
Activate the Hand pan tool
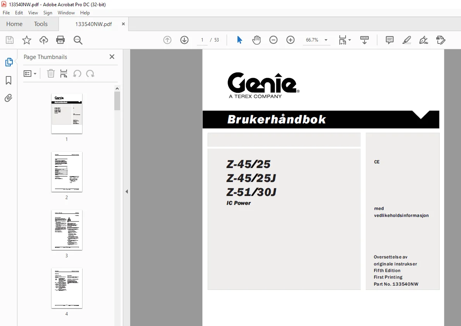pos(256,40)
